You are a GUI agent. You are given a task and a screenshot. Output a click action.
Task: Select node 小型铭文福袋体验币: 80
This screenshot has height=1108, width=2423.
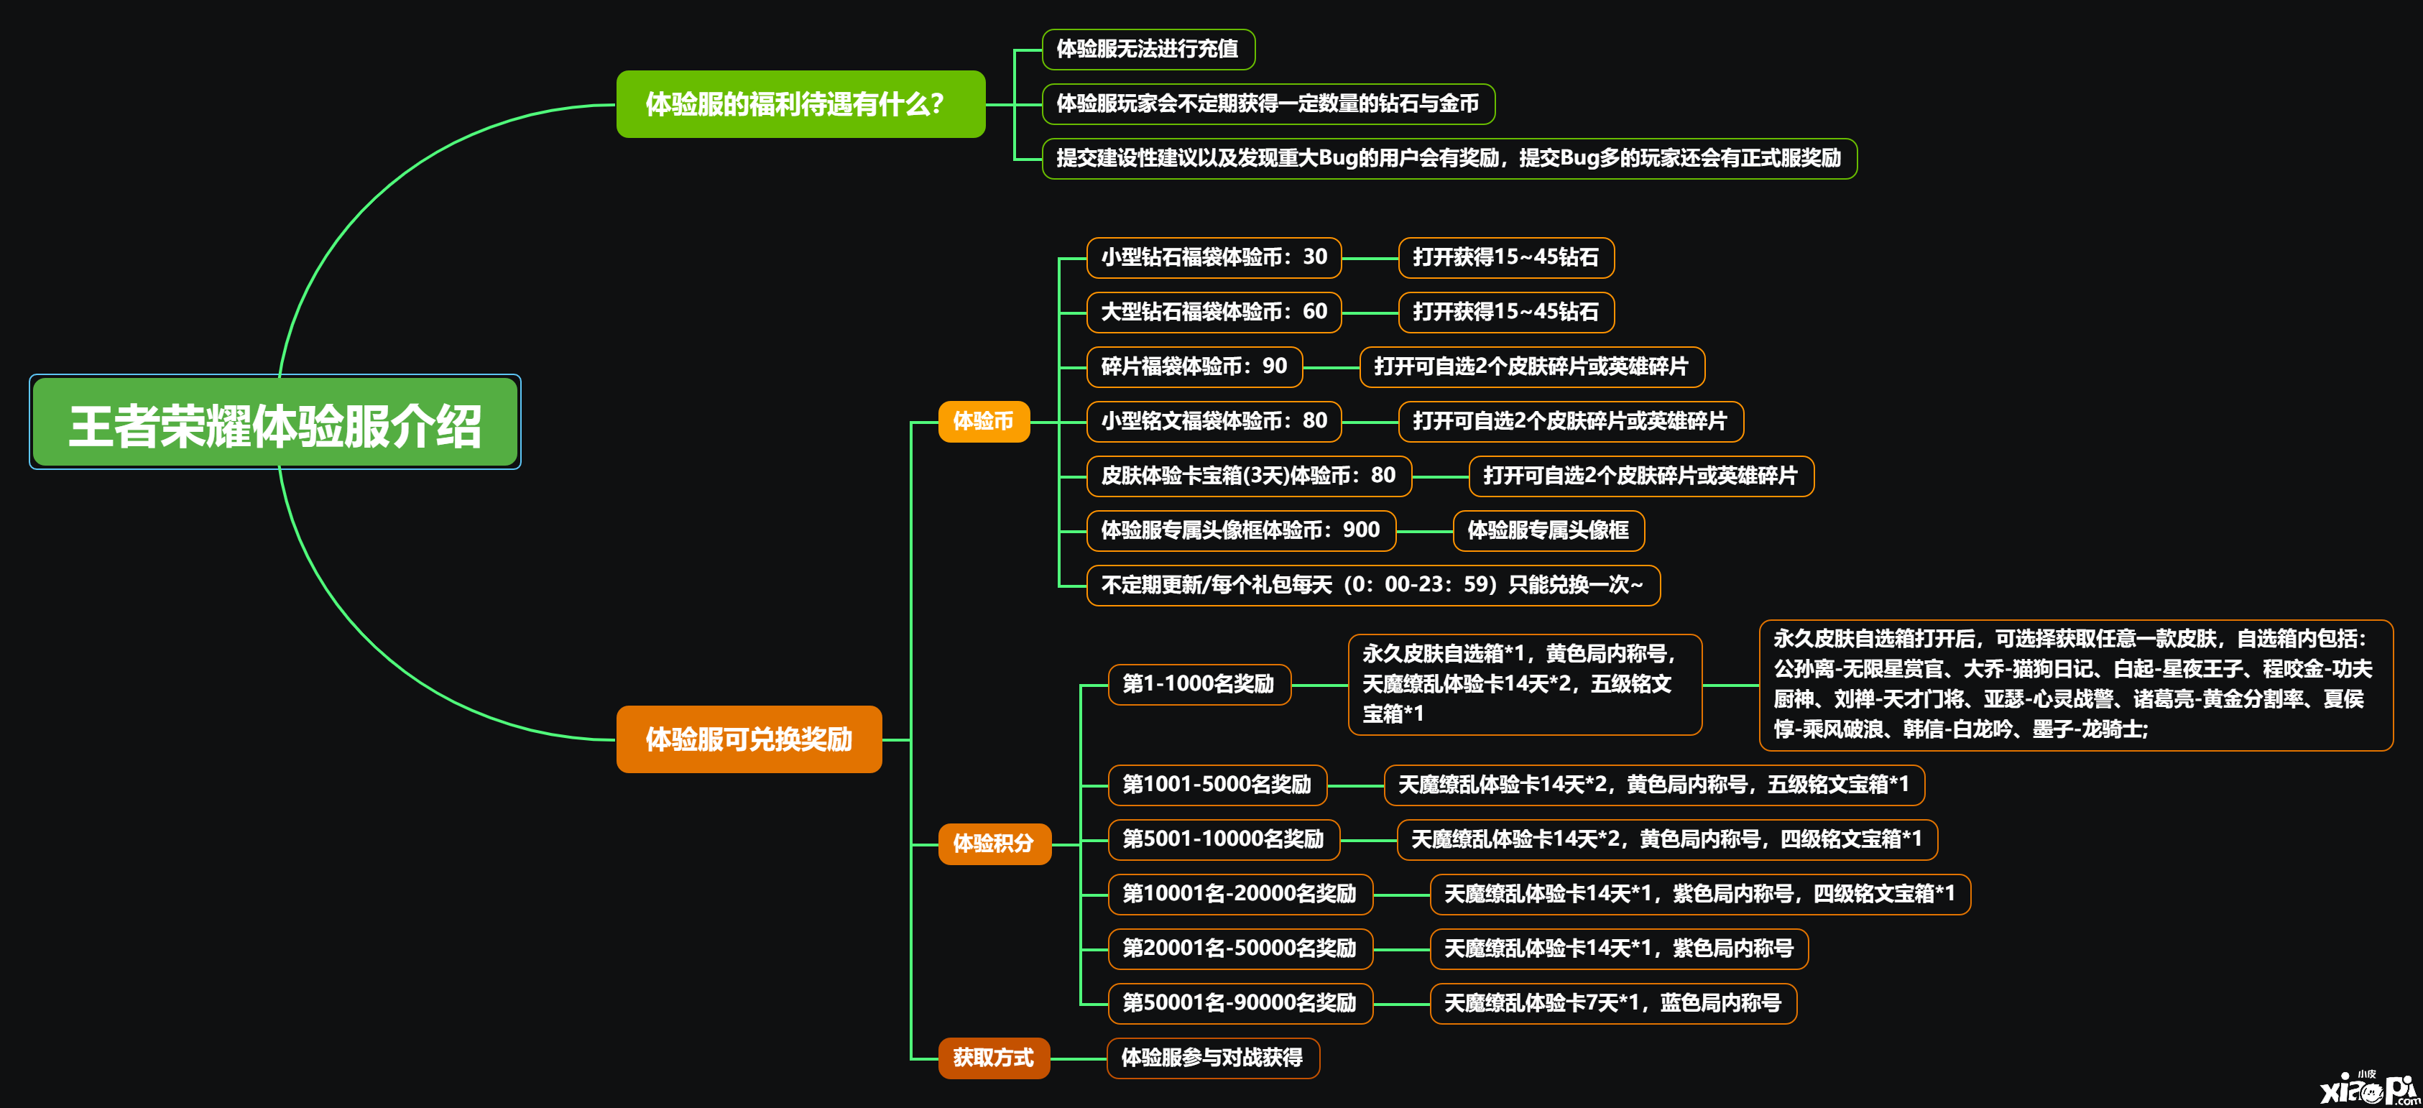[1214, 421]
